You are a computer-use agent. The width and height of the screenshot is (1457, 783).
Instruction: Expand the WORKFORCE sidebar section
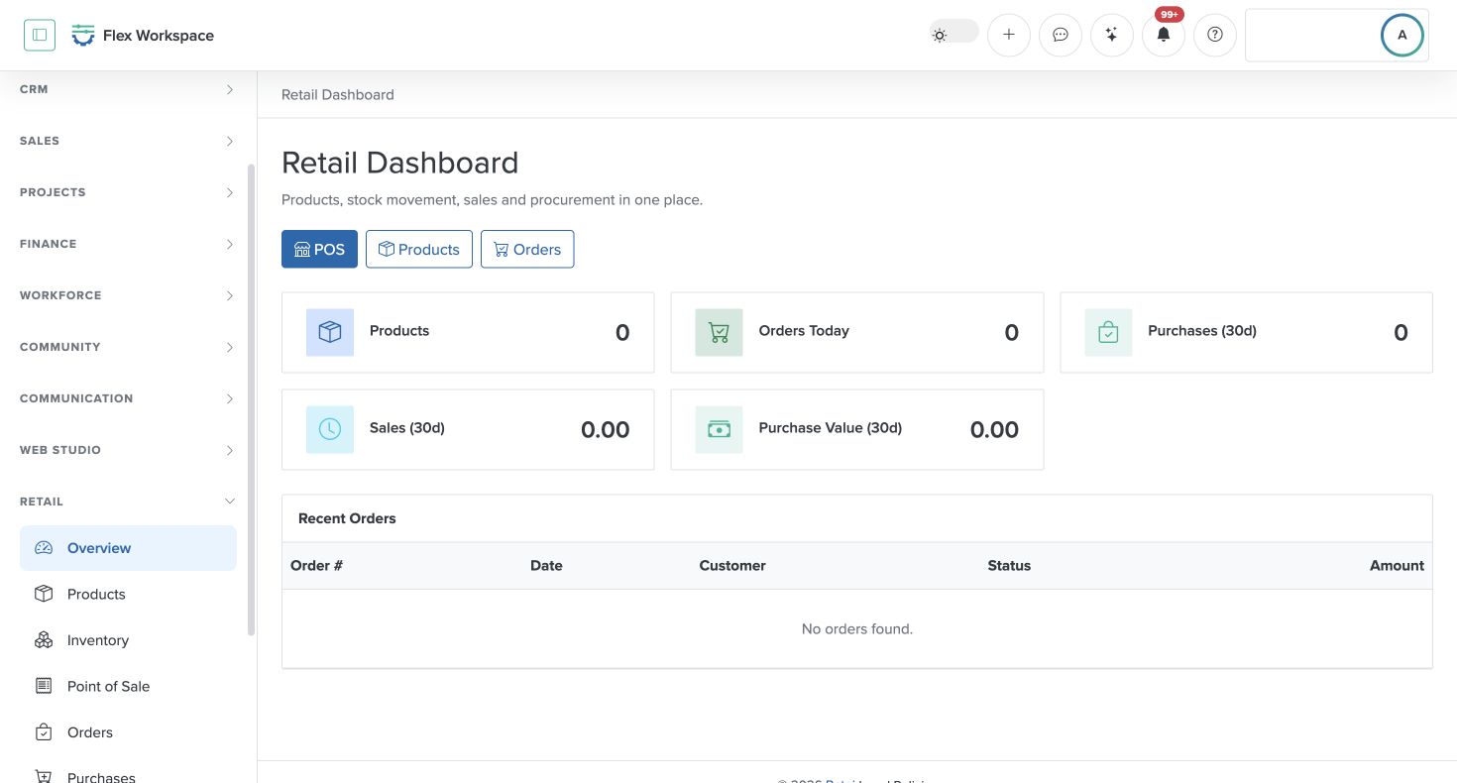(x=128, y=295)
